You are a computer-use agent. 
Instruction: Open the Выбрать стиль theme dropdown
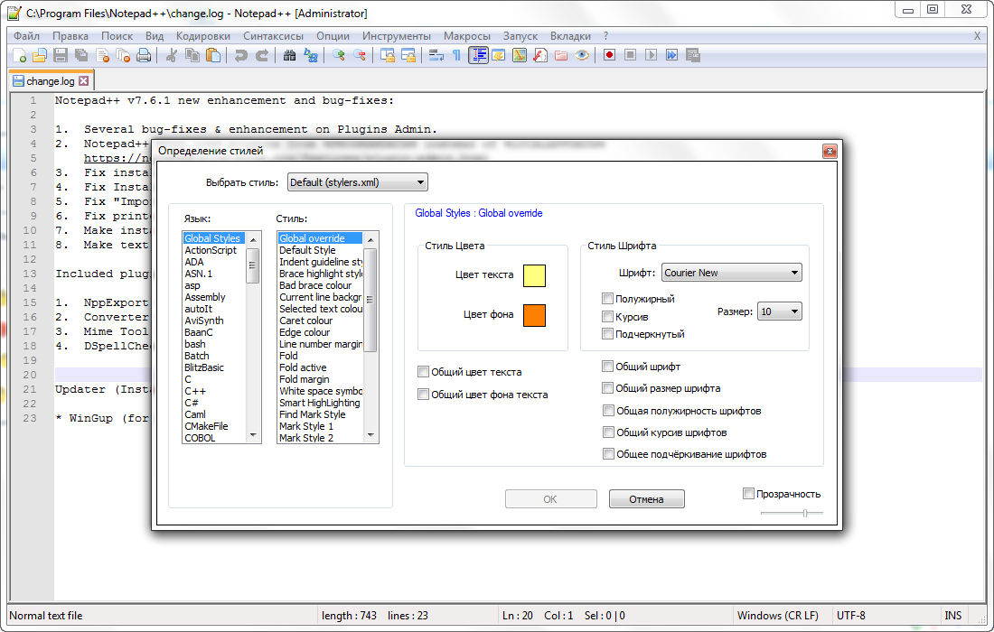pyautogui.click(x=357, y=182)
